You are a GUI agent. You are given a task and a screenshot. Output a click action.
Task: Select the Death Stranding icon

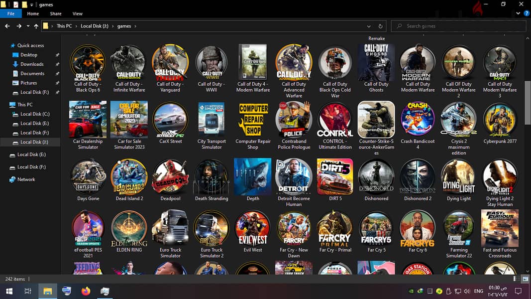click(x=212, y=176)
